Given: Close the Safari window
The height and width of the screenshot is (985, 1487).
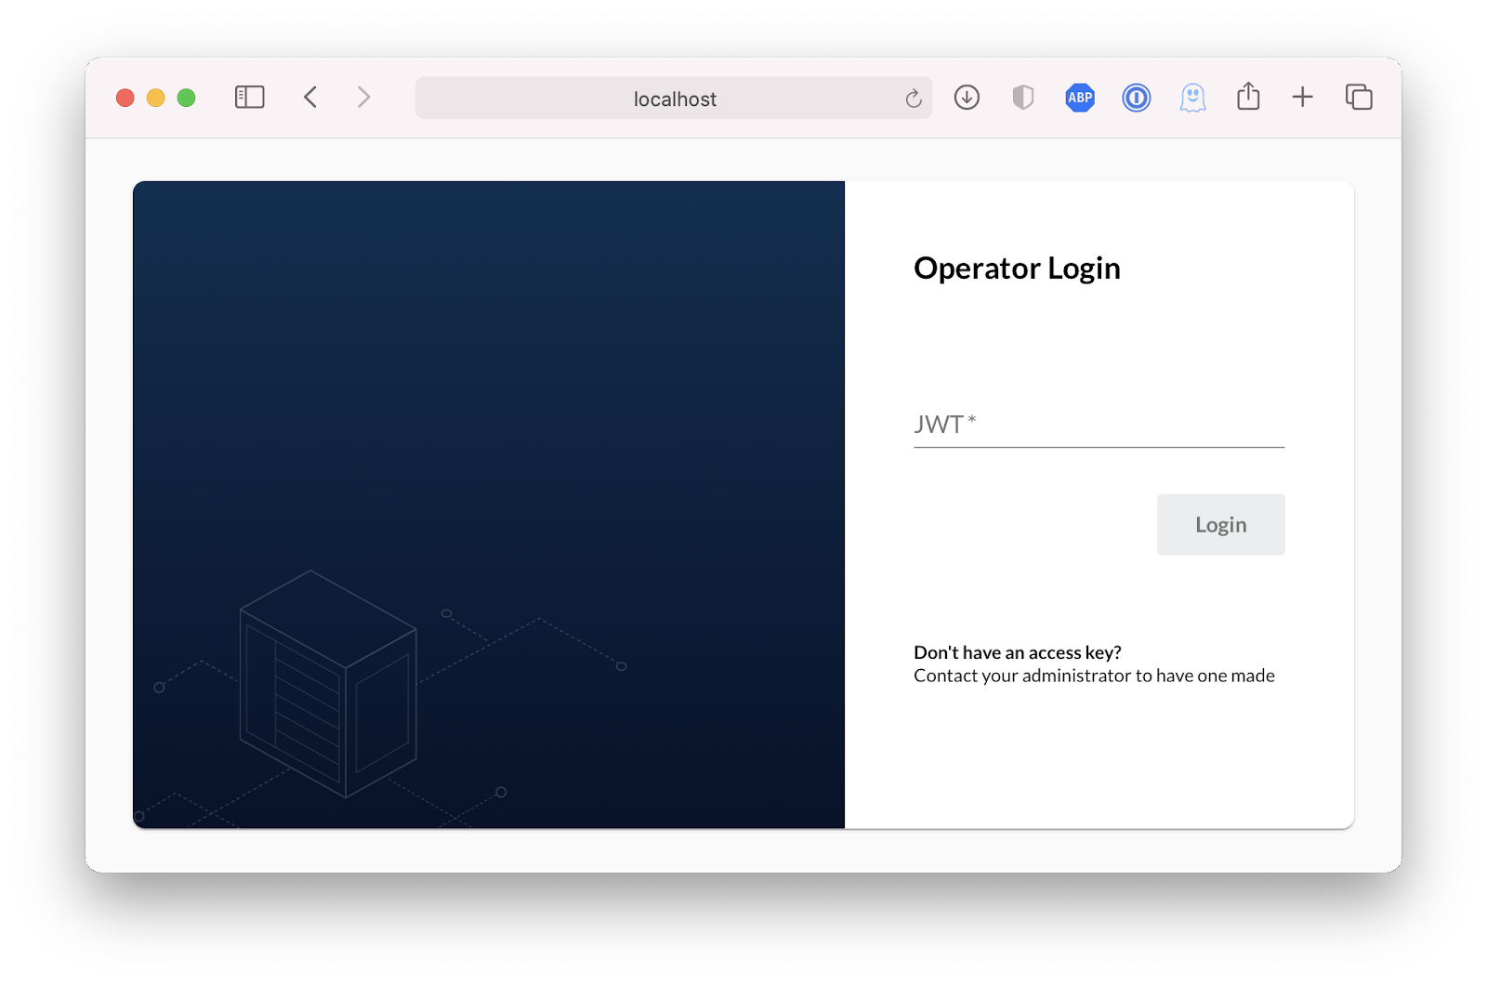Looking at the screenshot, I should (x=125, y=98).
